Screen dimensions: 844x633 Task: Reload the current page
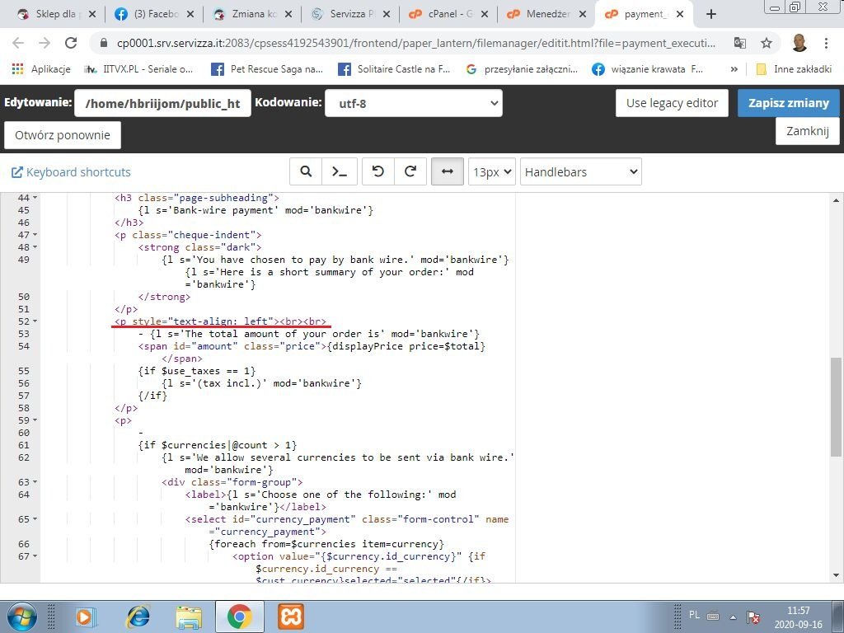pos(71,43)
